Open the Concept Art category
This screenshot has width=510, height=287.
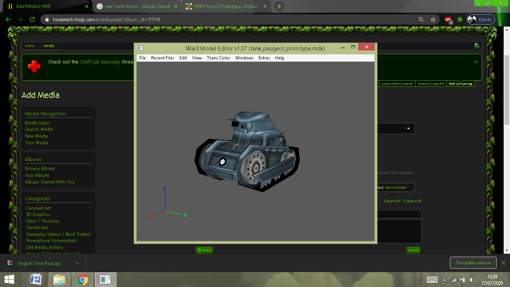coord(38,208)
